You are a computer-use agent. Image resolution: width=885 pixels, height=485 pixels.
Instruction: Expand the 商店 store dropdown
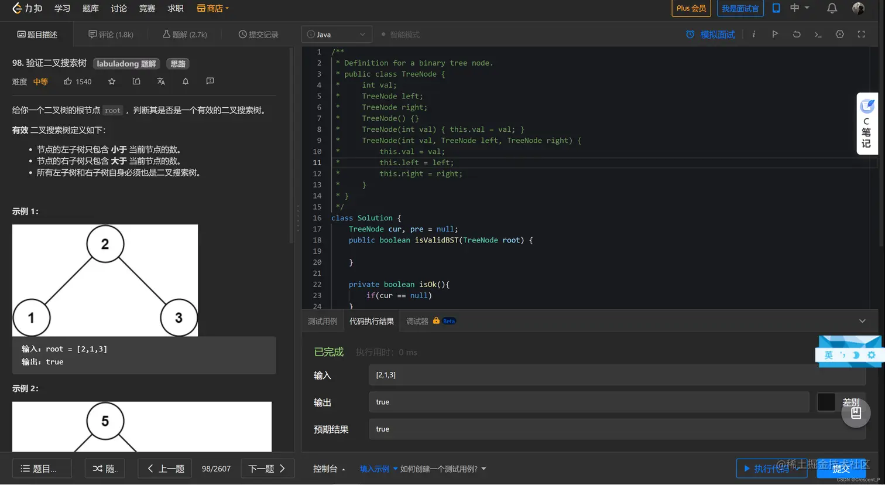tap(213, 8)
